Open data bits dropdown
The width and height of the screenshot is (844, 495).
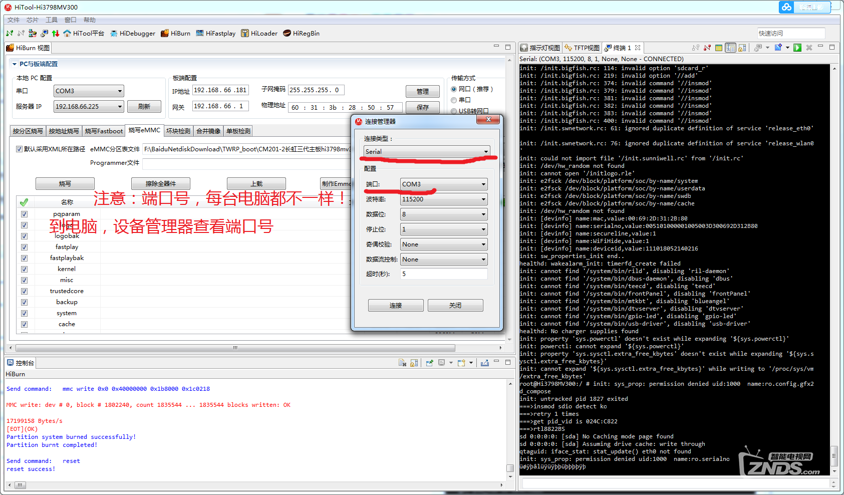pyautogui.click(x=444, y=214)
